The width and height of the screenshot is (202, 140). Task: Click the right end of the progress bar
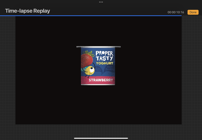point(180,16)
